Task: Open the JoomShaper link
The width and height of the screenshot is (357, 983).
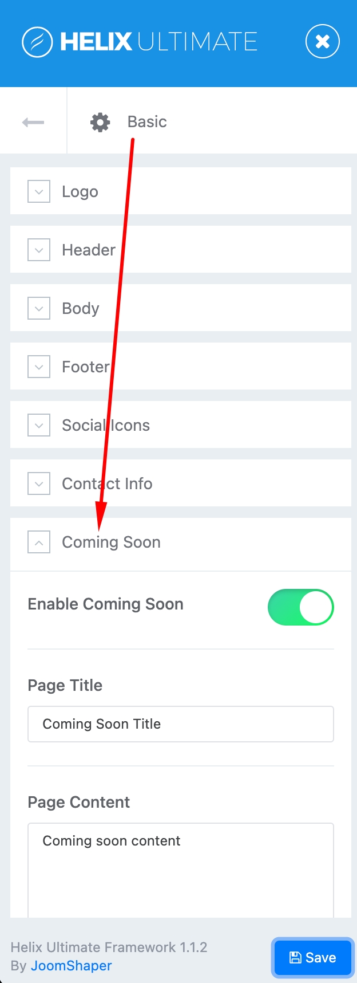Action: click(x=72, y=966)
